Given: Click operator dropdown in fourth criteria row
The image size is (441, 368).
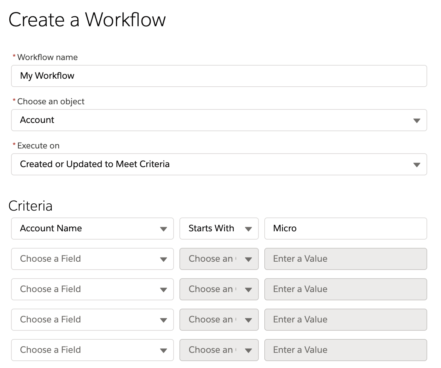Looking at the screenshot, I should click(x=219, y=320).
